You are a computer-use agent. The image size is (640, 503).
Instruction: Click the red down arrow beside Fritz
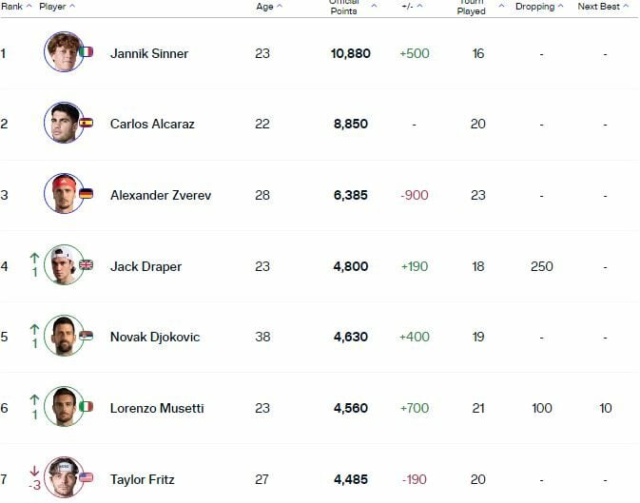click(34, 472)
